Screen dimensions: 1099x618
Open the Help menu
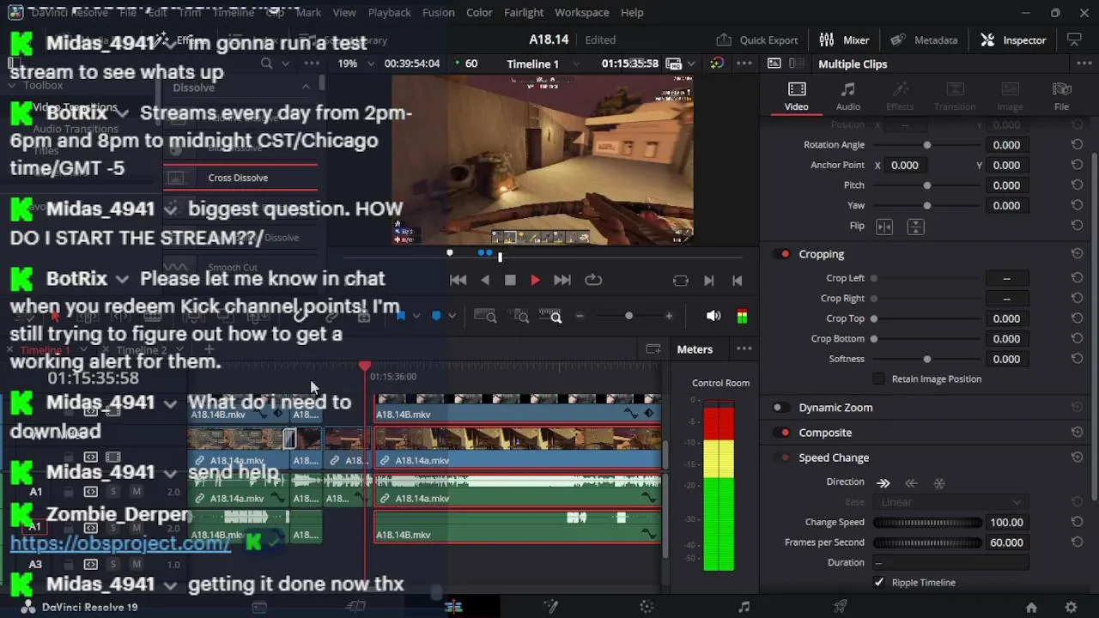click(x=632, y=12)
